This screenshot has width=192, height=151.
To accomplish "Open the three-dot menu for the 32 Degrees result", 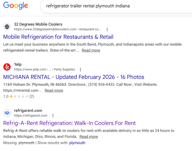I will tap(107, 29).
